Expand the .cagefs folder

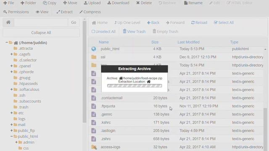pos(11,54)
